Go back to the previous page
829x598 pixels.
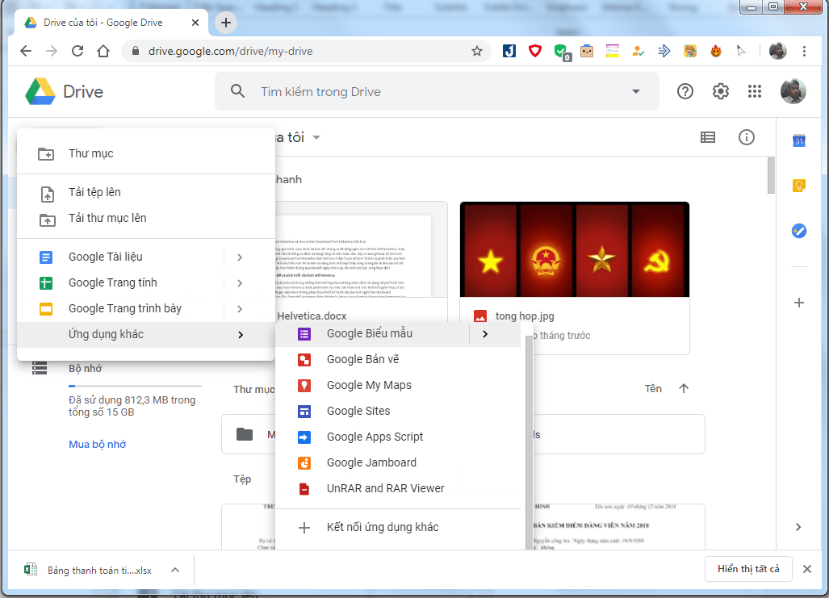25,52
